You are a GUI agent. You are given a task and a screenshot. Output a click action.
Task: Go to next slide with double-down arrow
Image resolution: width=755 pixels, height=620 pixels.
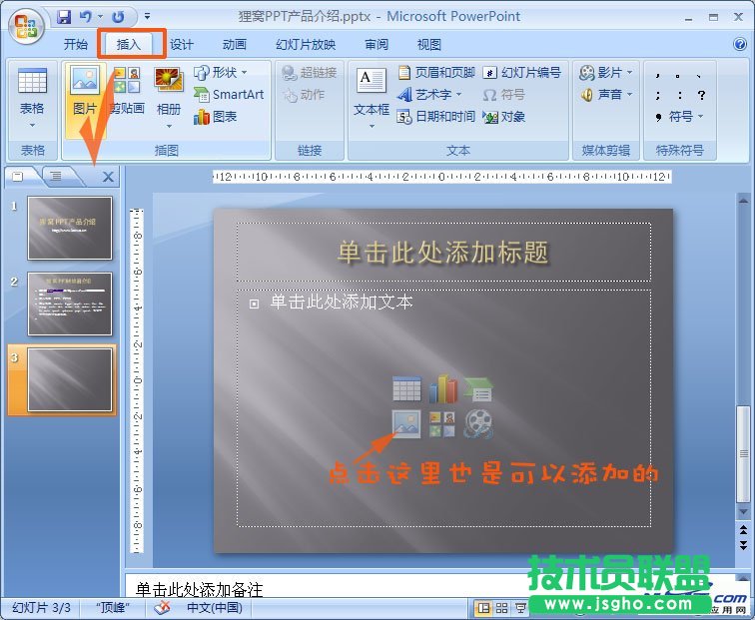pyautogui.click(x=743, y=546)
